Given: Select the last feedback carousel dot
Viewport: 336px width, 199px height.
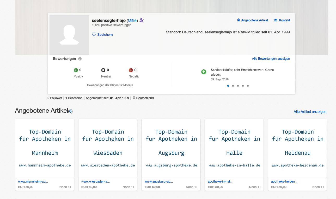Looking at the screenshot, I should [x=248, y=86].
